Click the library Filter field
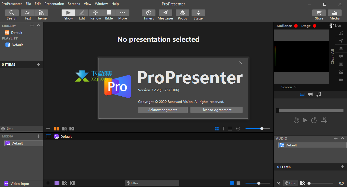This screenshot has width=347, height=187. [x=21, y=129]
